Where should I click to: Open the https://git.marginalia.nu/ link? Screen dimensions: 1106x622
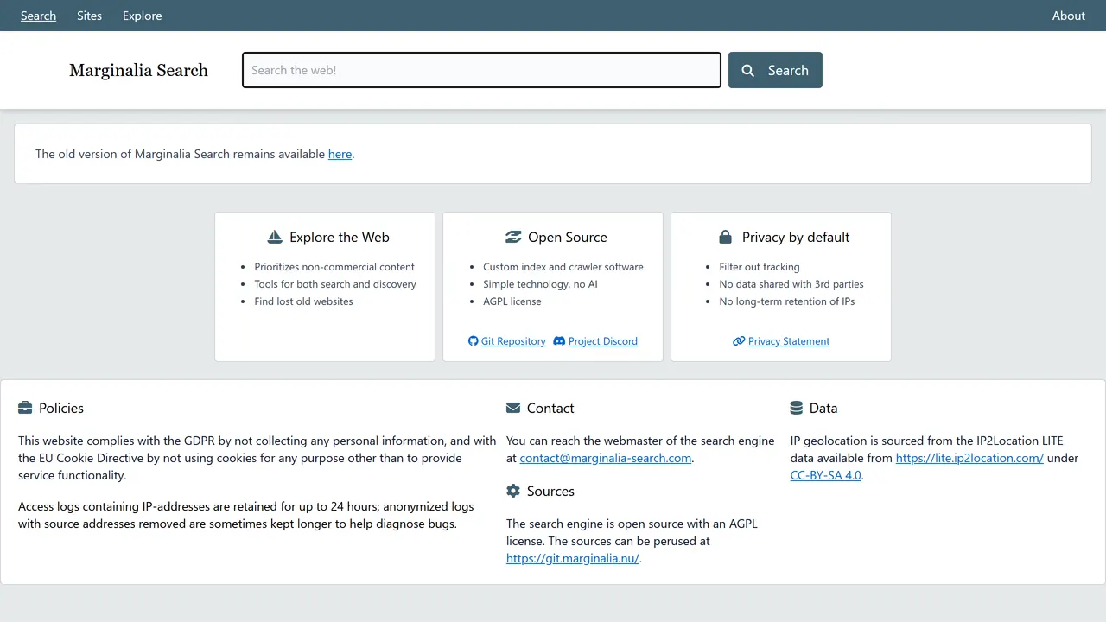573,558
